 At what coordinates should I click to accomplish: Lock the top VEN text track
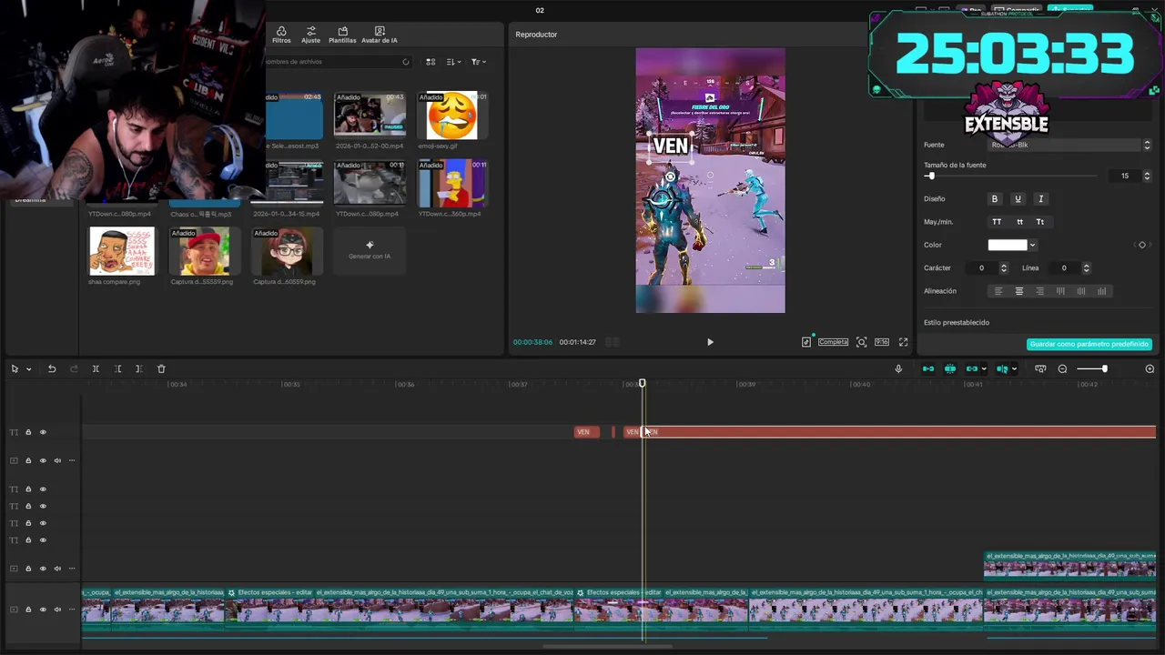point(28,432)
